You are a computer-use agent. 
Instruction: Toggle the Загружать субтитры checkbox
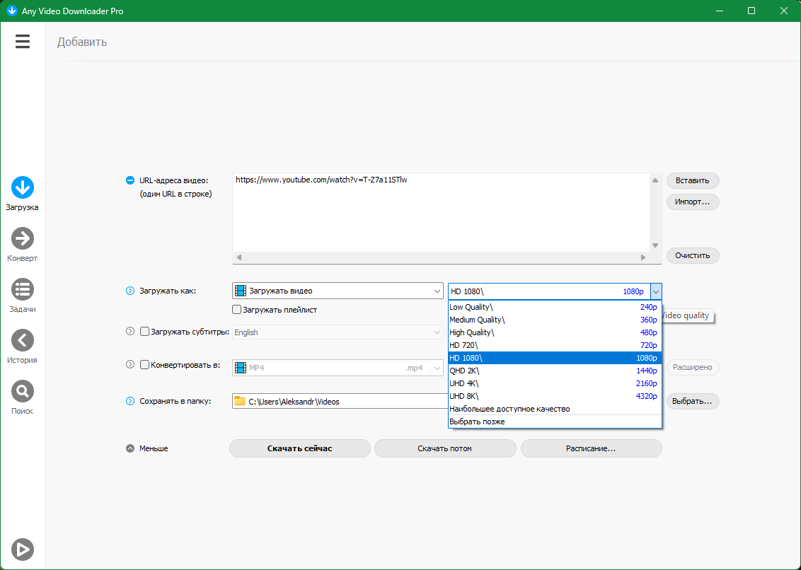pyautogui.click(x=145, y=331)
